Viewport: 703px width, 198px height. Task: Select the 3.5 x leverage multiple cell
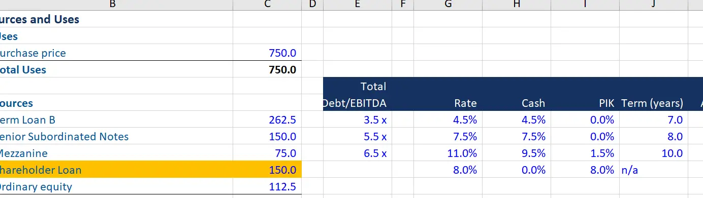(x=358, y=120)
